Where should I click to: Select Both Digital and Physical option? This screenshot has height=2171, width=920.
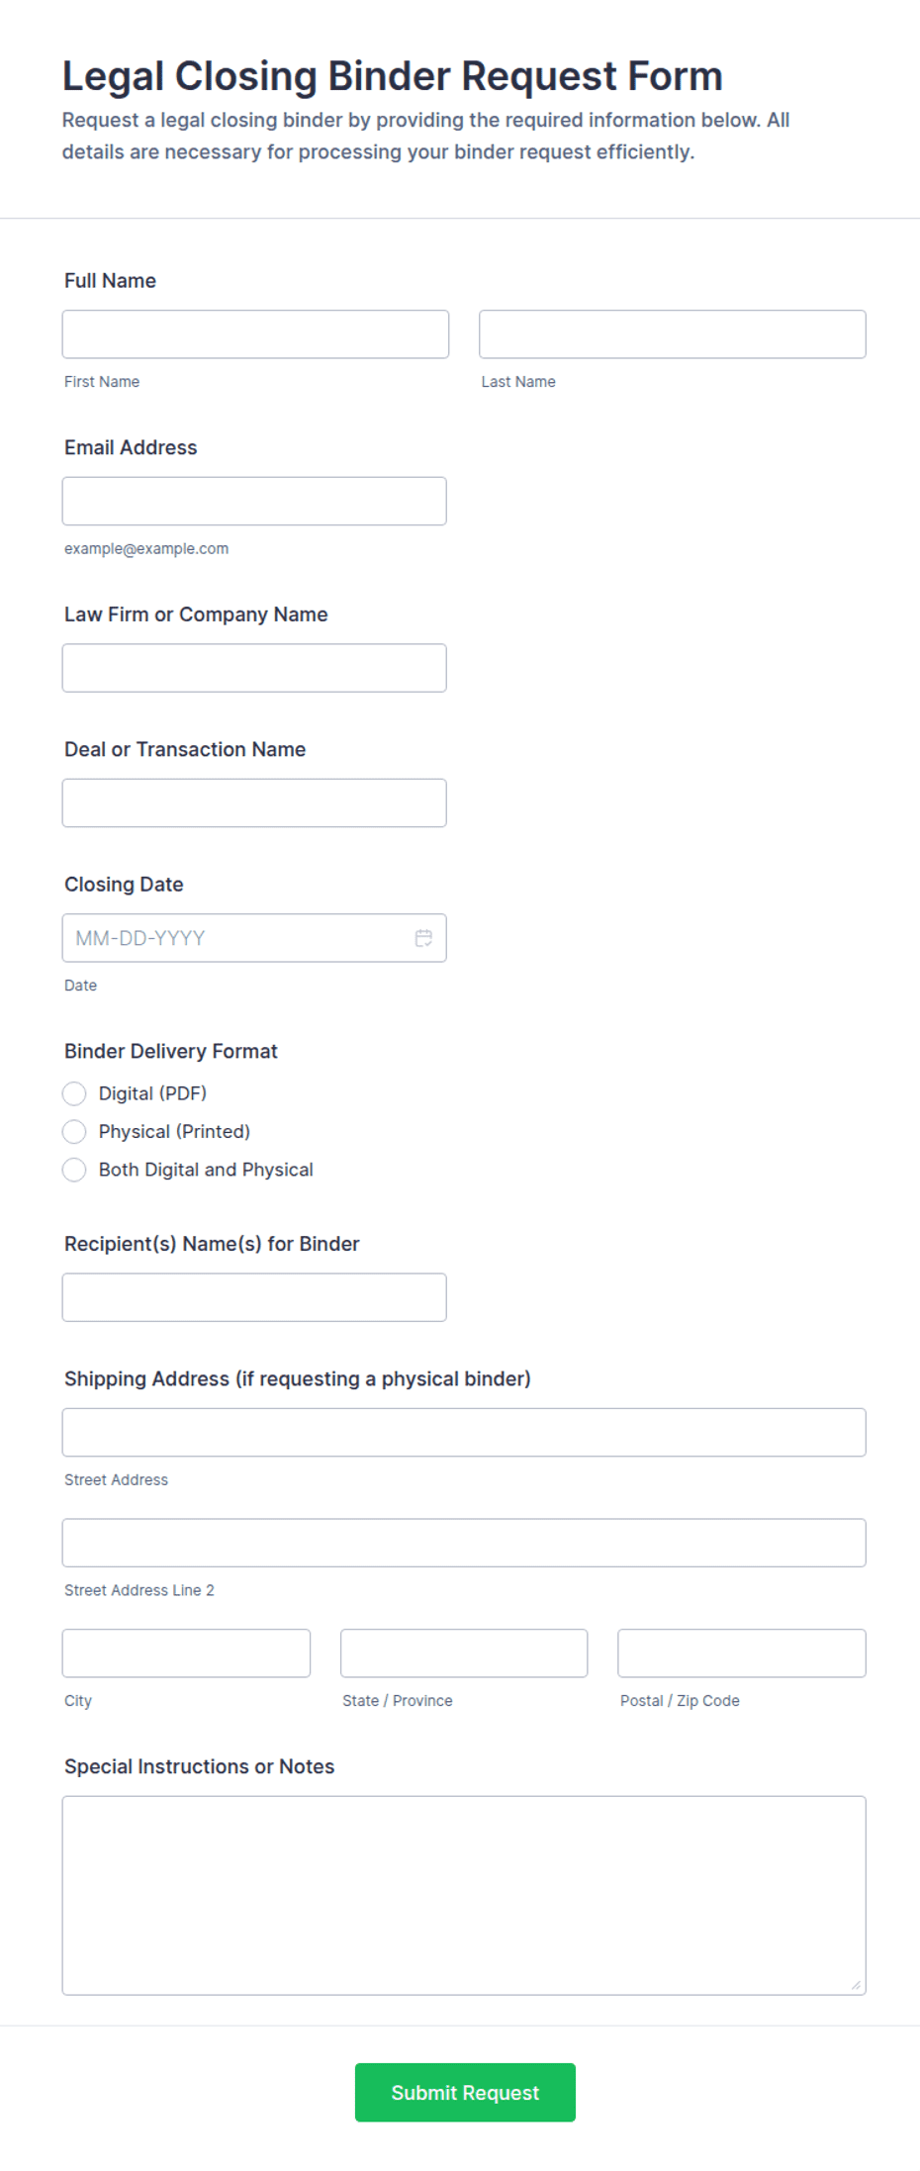point(74,1170)
